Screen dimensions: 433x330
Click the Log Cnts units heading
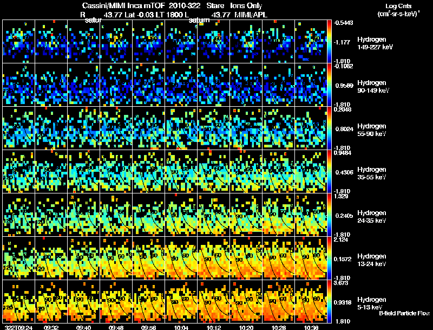398,7
